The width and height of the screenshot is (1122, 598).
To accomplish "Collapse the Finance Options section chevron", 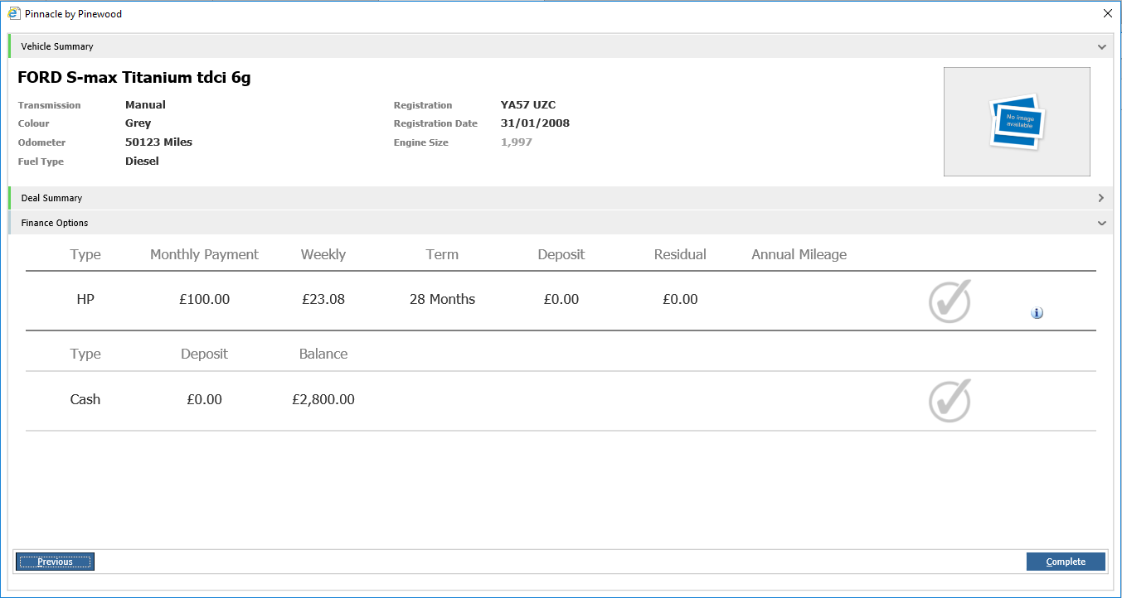I will click(1101, 224).
